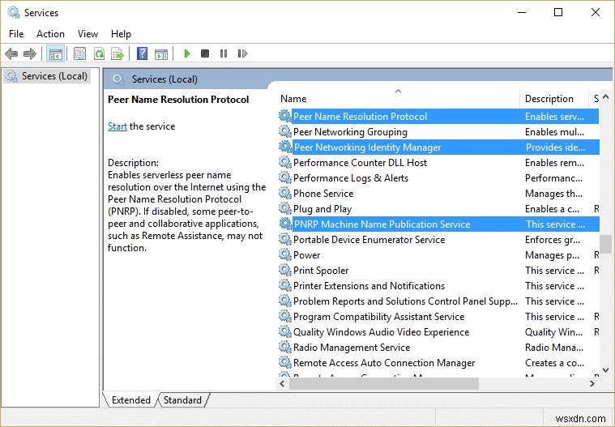Open the Action menu

tap(50, 34)
